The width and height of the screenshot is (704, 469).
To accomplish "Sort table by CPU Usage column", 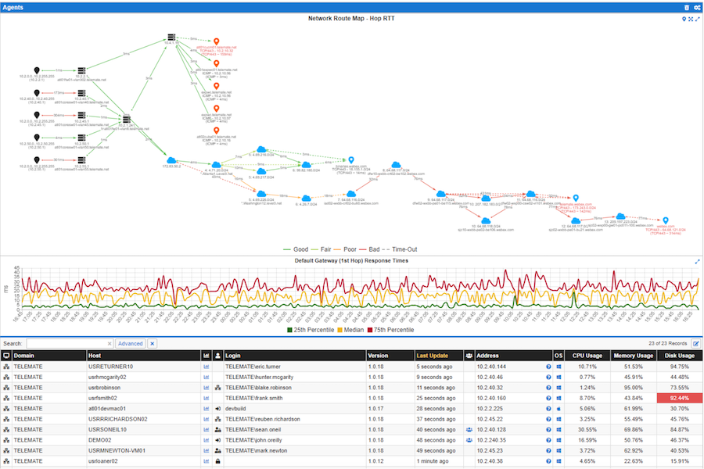I will [587, 356].
